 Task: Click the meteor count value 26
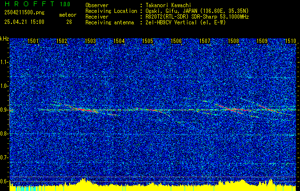coord(69,22)
